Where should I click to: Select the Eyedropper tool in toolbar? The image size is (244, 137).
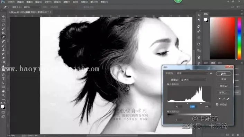point(3,37)
